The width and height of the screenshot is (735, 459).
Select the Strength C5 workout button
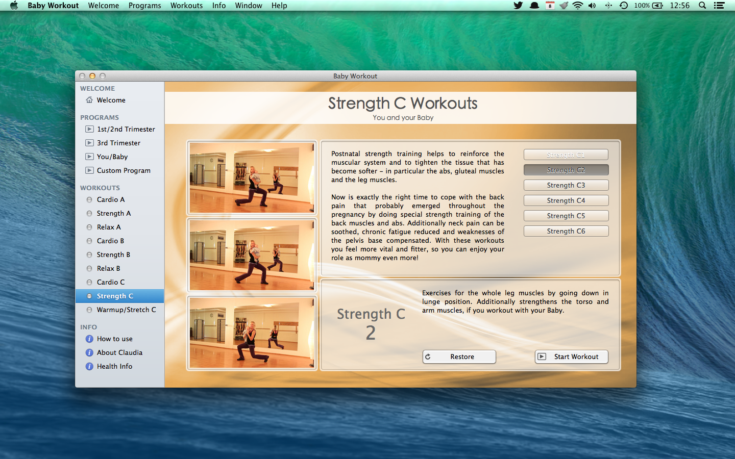pos(566,216)
